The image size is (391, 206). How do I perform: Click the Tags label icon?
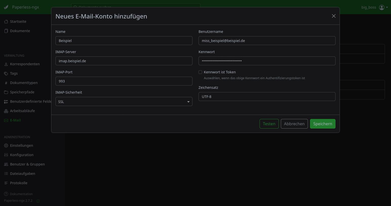(x=6, y=73)
